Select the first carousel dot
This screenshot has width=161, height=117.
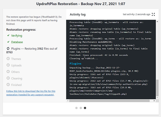[x=76, y=108]
